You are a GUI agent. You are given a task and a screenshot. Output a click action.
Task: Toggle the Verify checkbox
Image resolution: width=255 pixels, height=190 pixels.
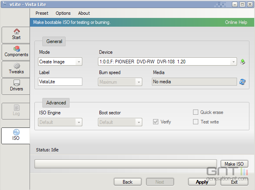(155, 122)
